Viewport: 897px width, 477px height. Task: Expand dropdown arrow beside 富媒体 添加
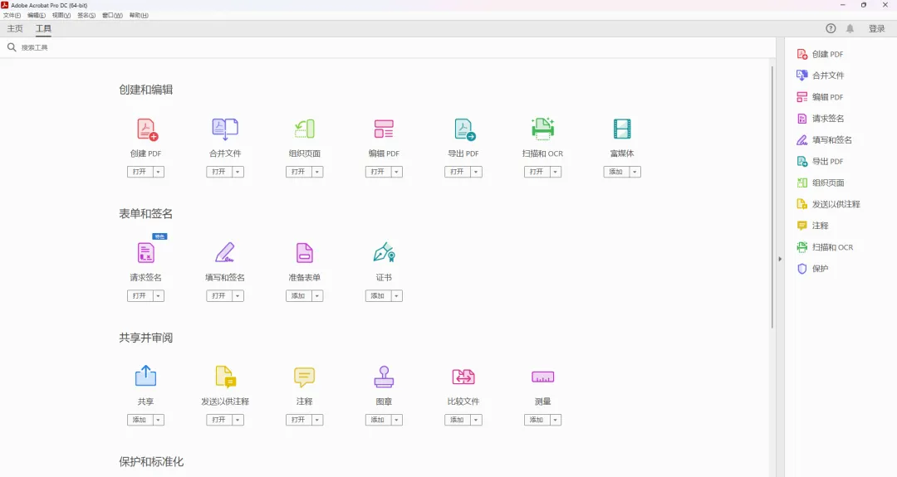point(635,172)
